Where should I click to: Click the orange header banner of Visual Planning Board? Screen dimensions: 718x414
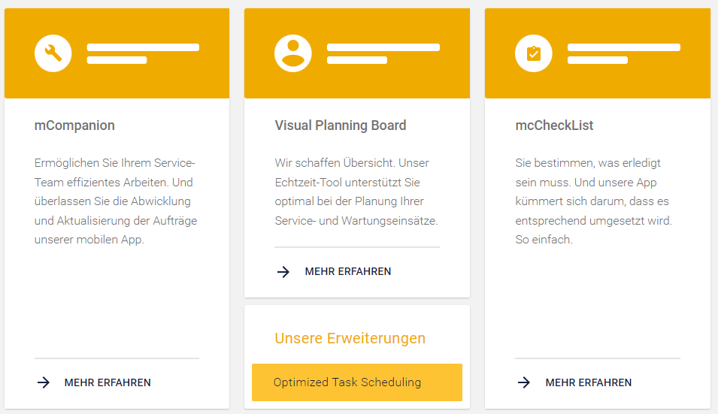point(357,53)
